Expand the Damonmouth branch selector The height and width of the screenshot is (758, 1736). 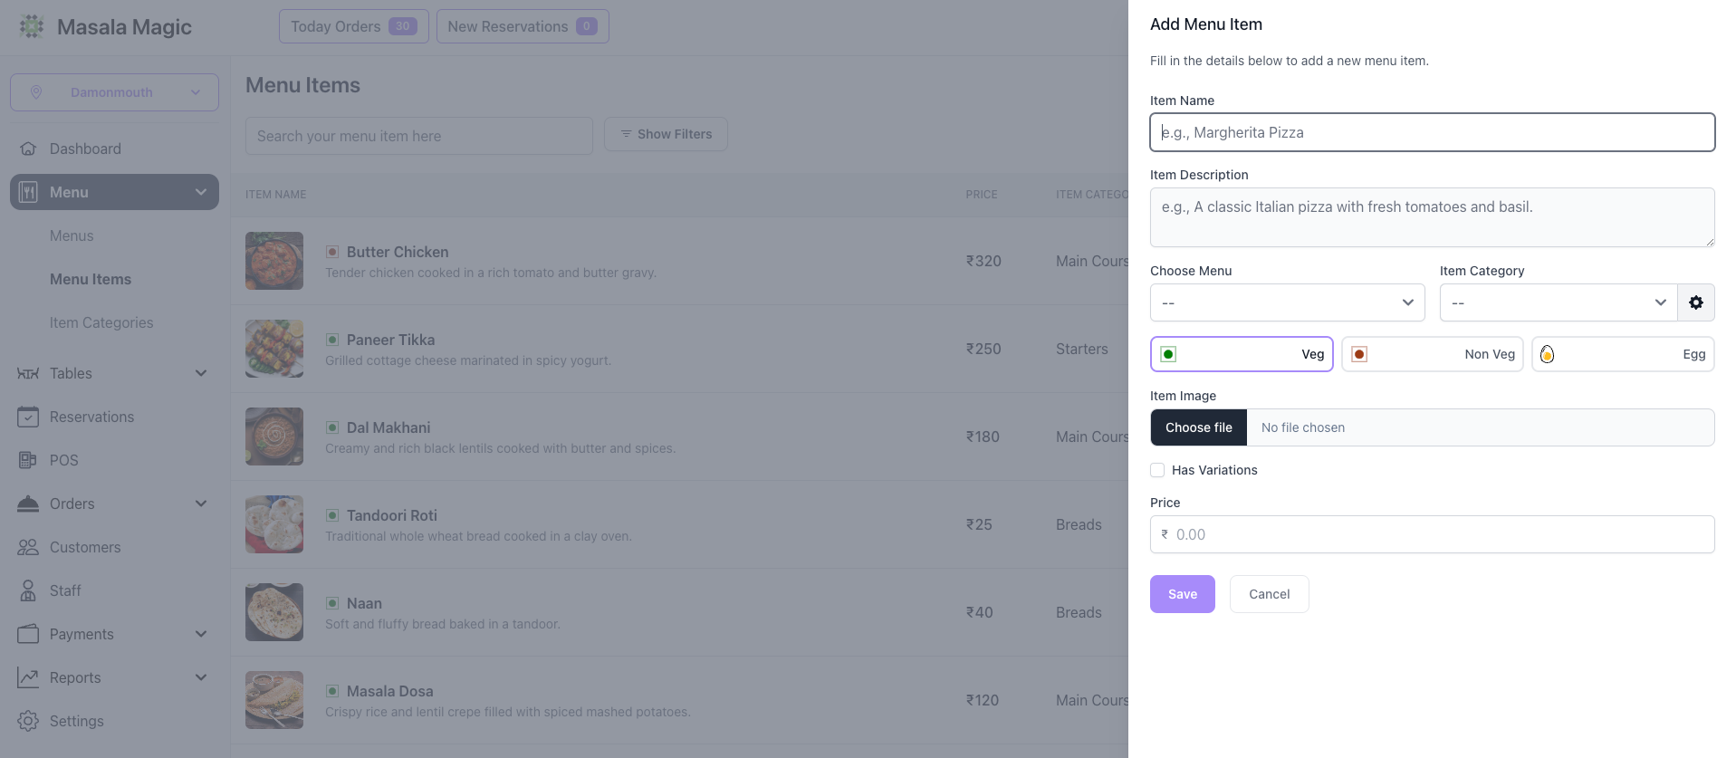pos(114,92)
